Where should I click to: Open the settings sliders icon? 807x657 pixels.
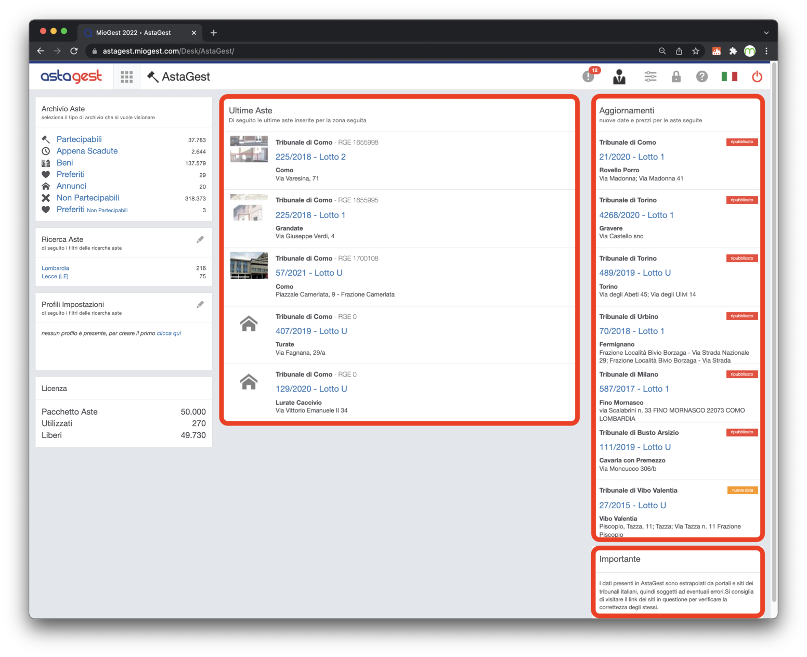[x=650, y=76]
